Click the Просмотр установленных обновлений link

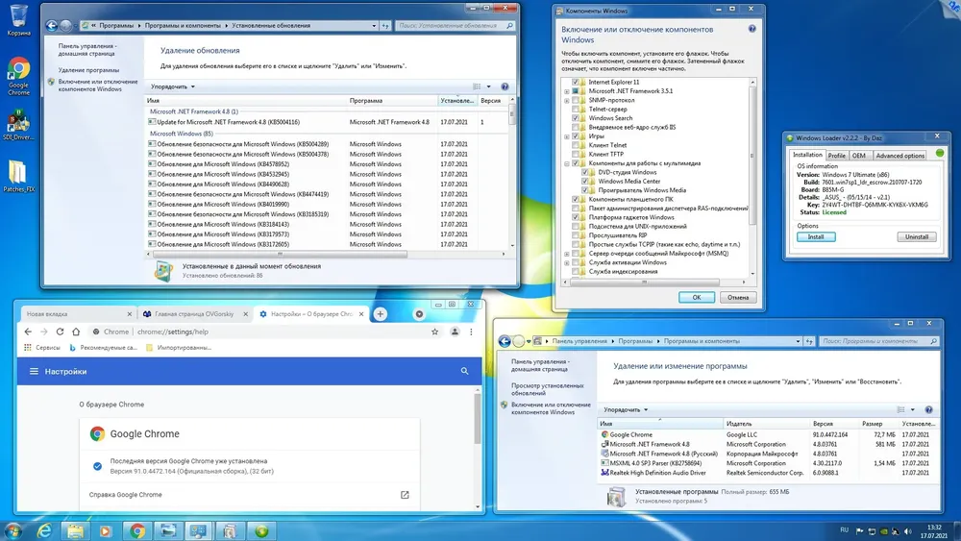click(x=548, y=389)
